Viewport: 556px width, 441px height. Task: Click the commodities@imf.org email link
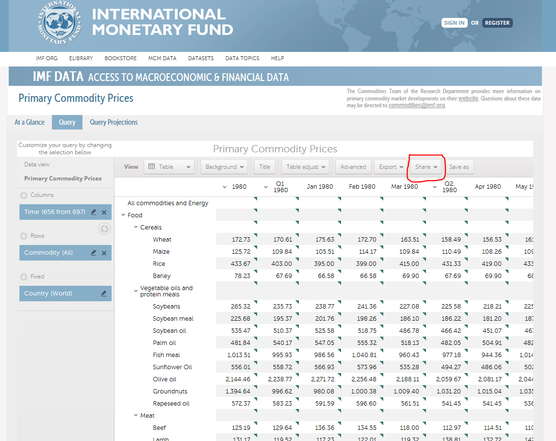coord(416,105)
